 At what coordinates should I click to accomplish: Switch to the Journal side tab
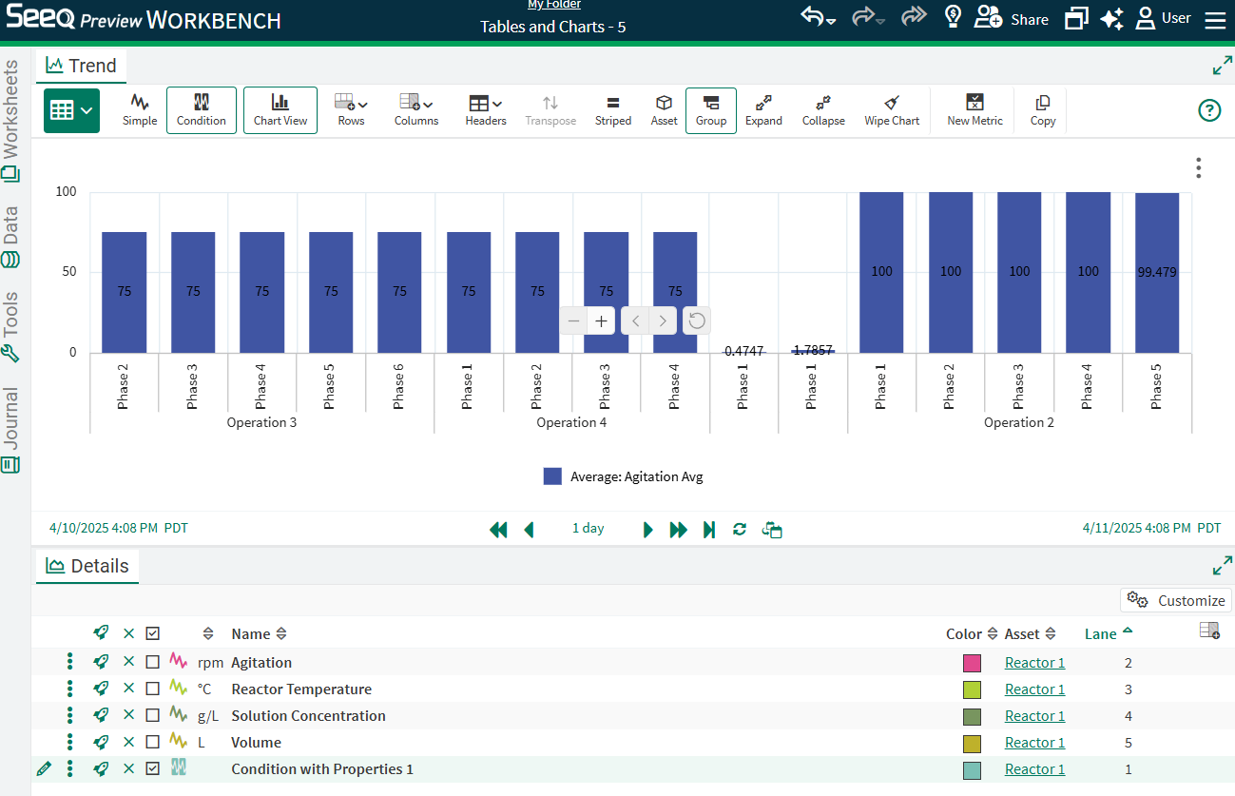point(11,429)
